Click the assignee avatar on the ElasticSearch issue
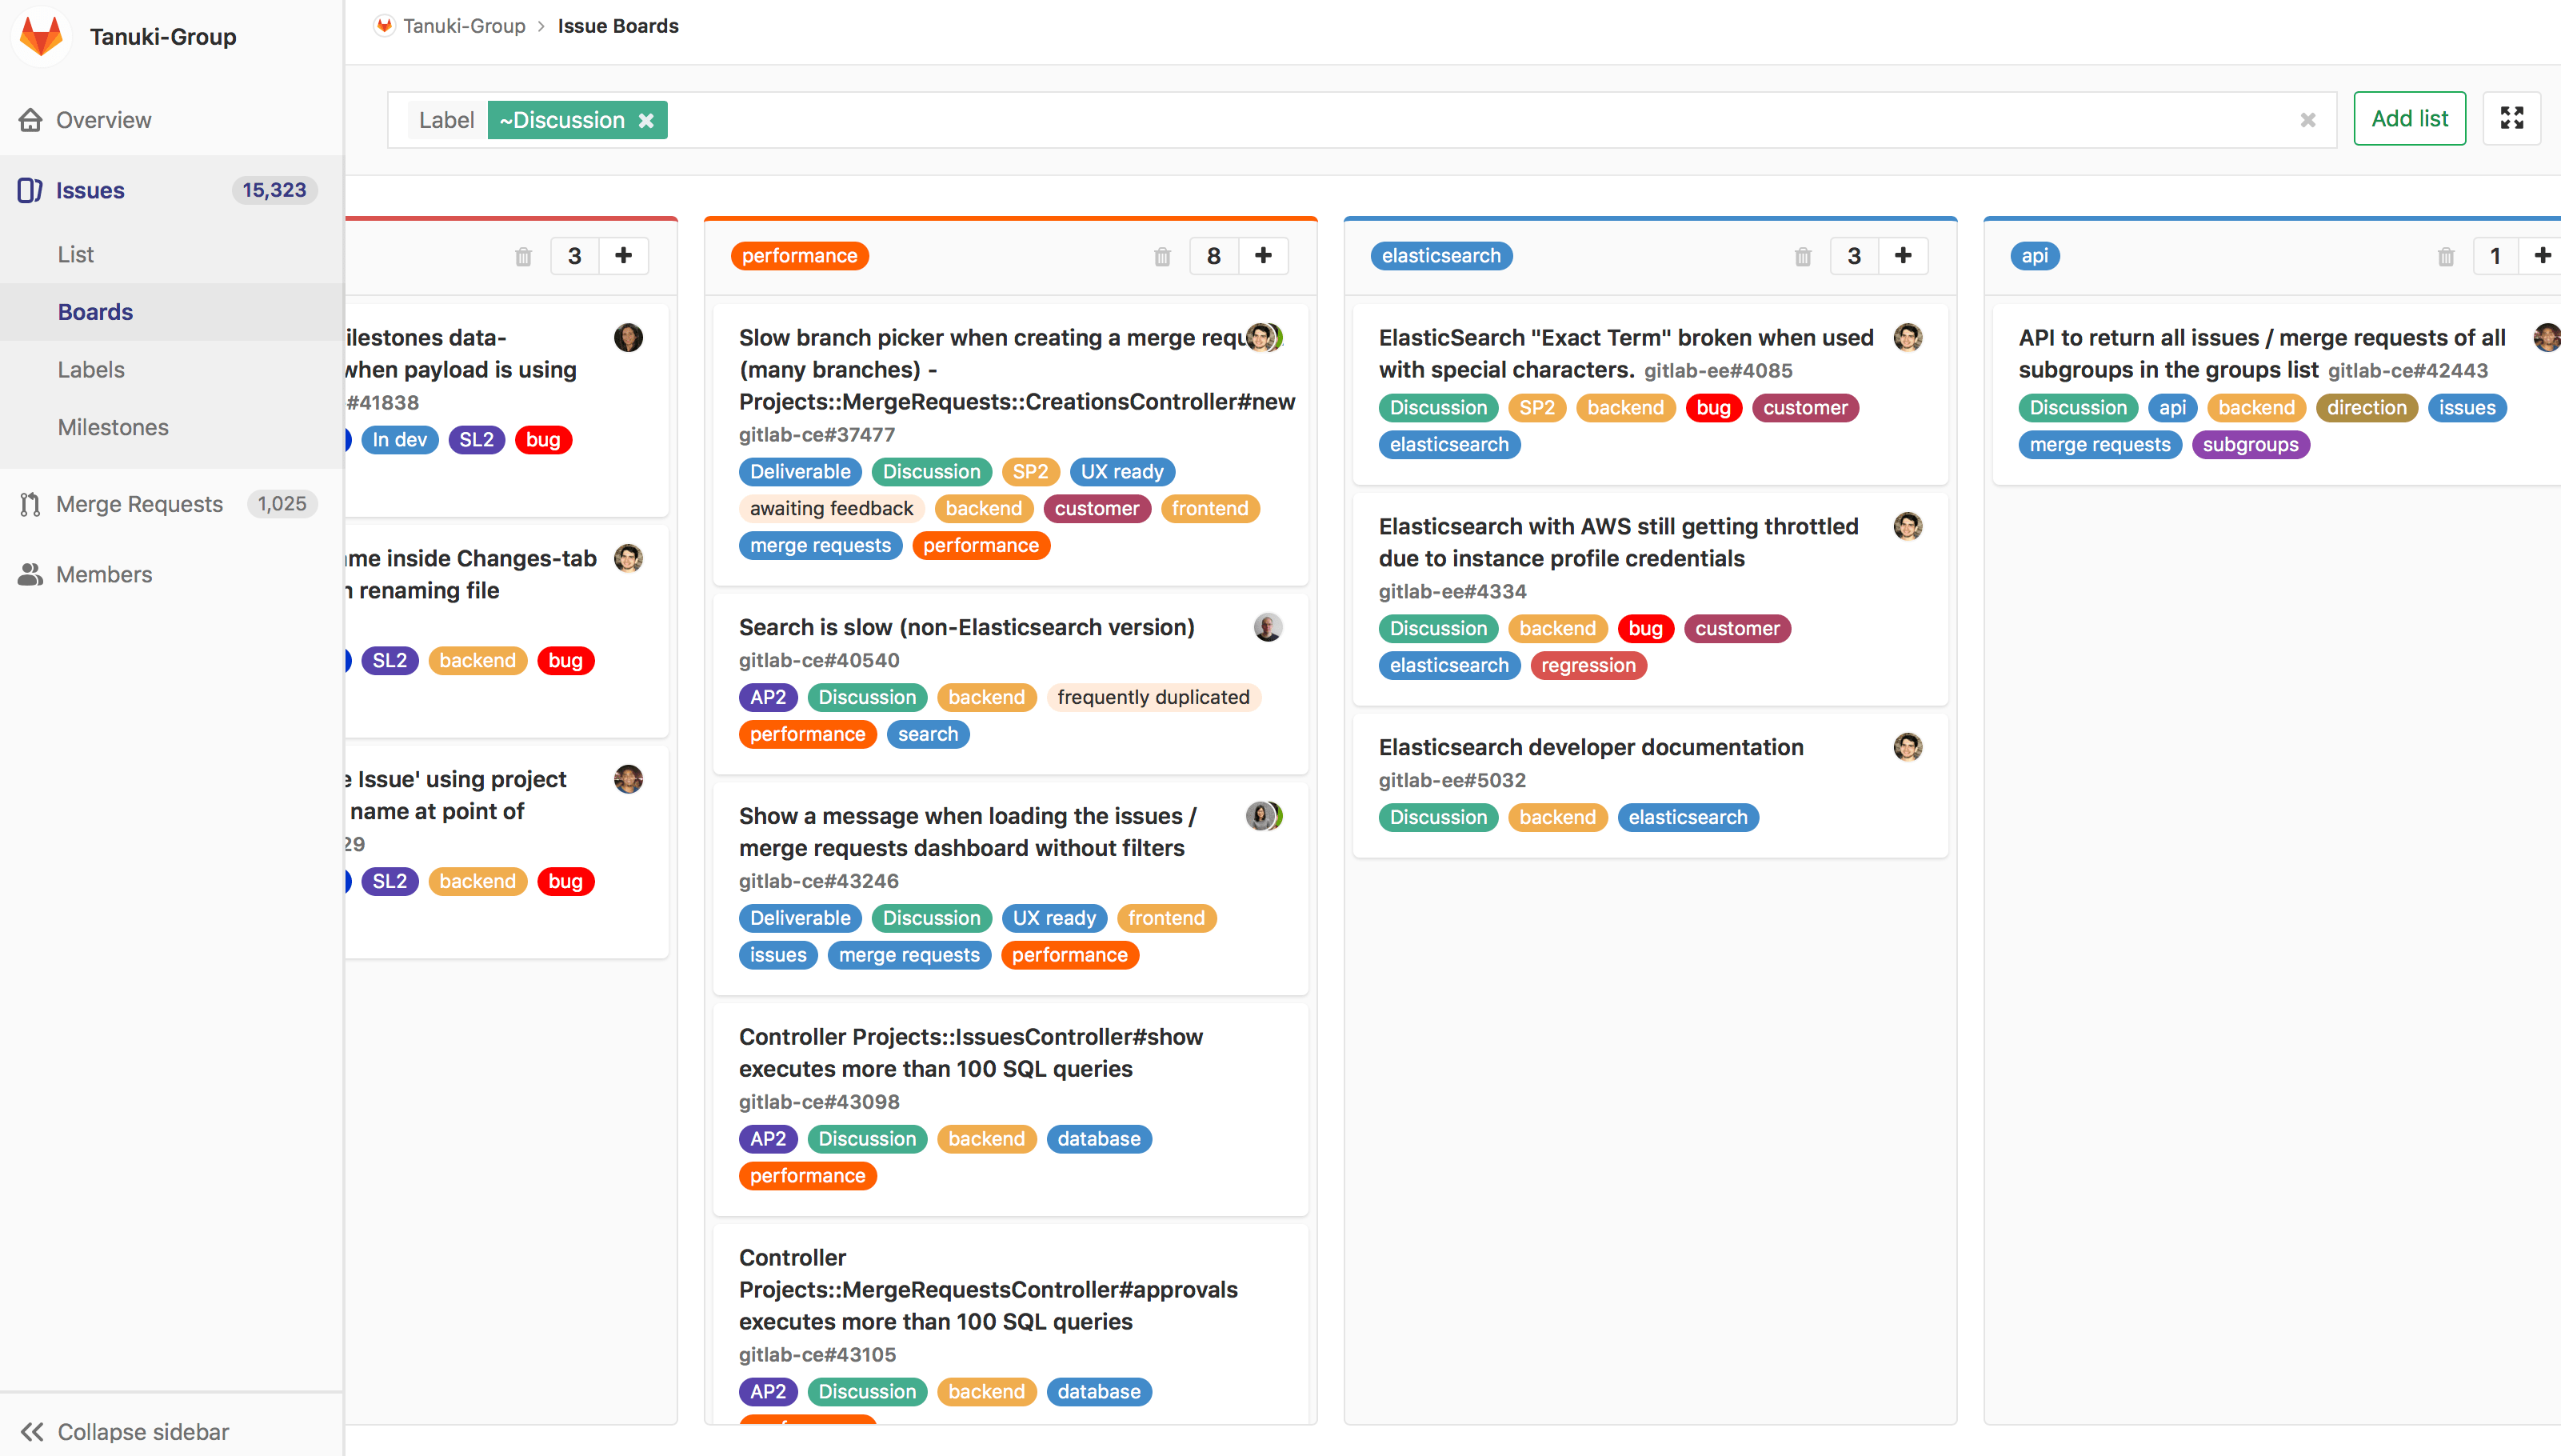The width and height of the screenshot is (2561, 1456). [x=1908, y=338]
